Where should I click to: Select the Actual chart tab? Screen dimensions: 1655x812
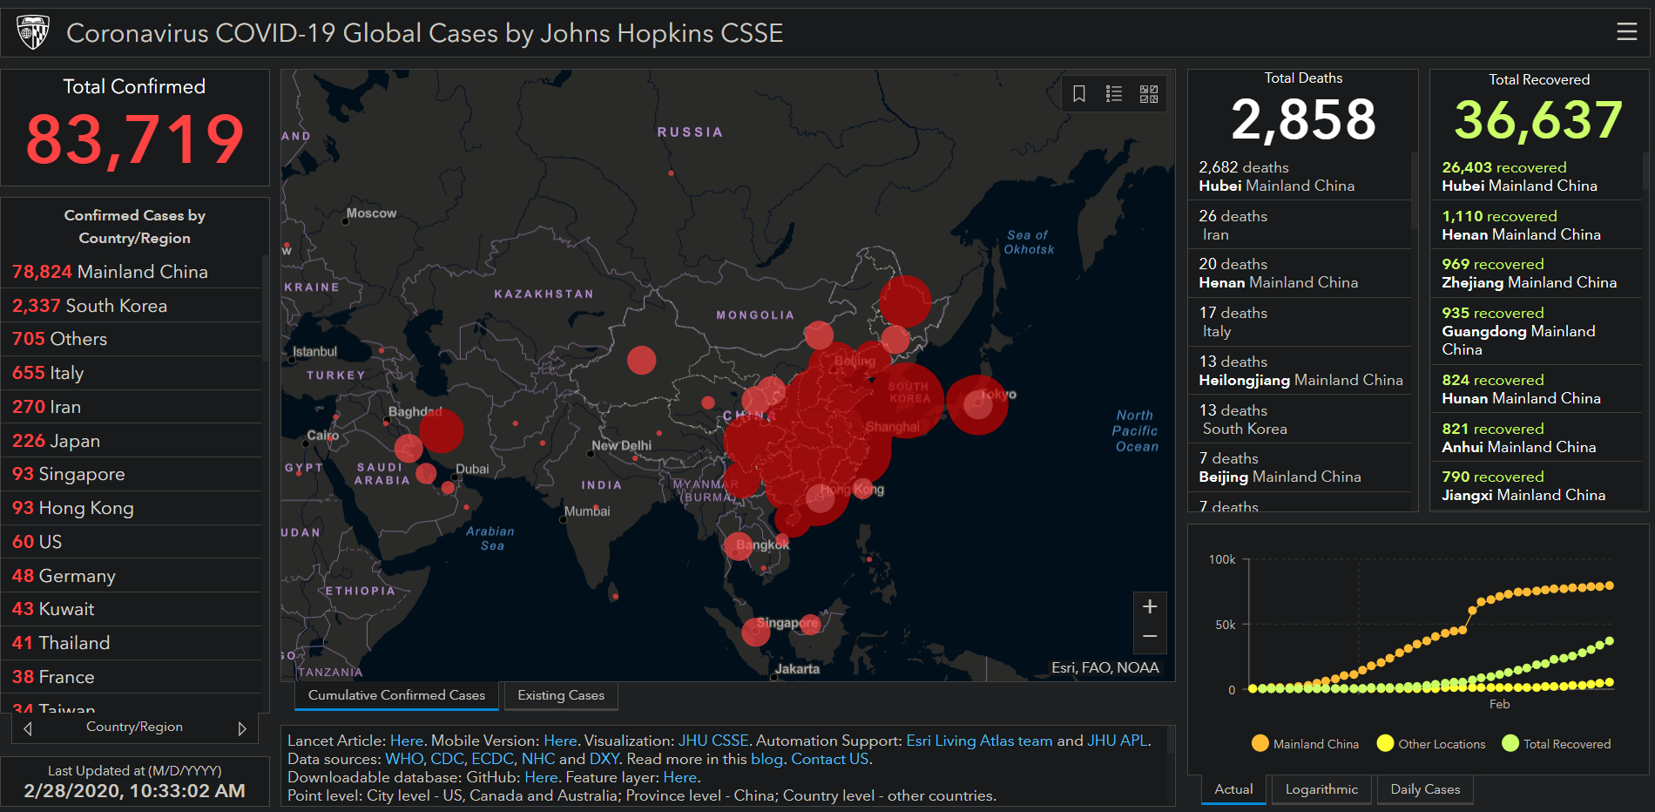point(1233,789)
